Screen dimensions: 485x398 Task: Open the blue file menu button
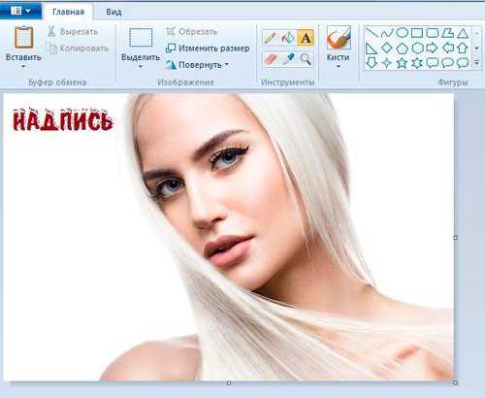pyautogui.click(x=20, y=12)
